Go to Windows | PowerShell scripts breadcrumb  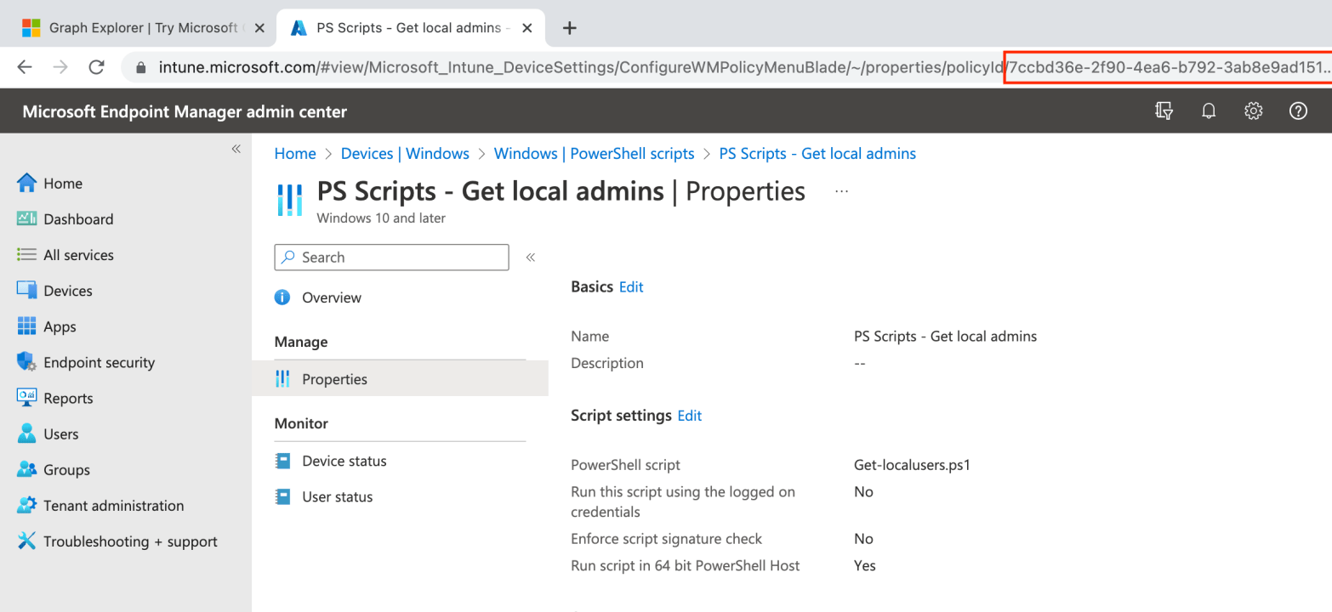pos(594,154)
